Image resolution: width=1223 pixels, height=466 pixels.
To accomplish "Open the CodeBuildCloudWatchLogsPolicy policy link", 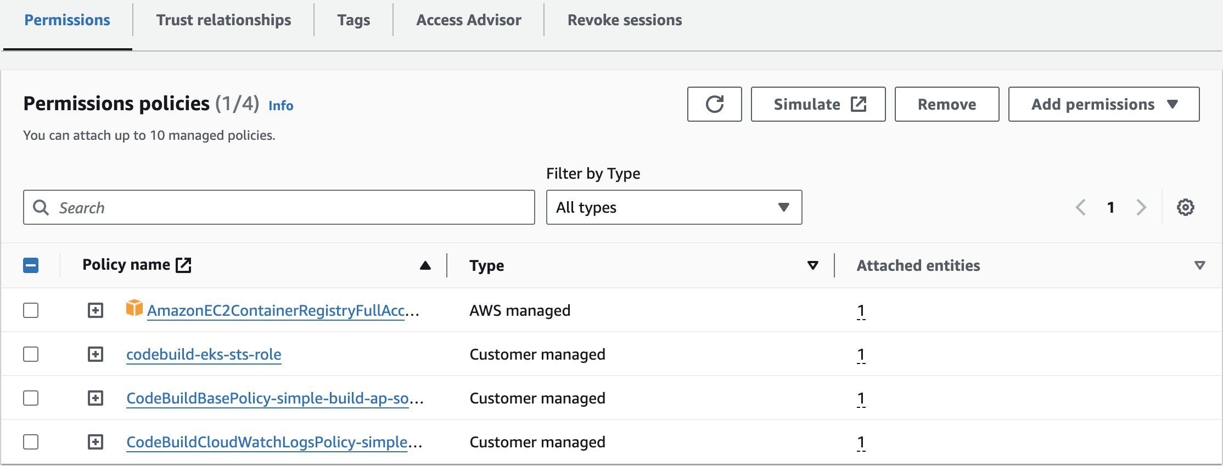I will (x=267, y=442).
